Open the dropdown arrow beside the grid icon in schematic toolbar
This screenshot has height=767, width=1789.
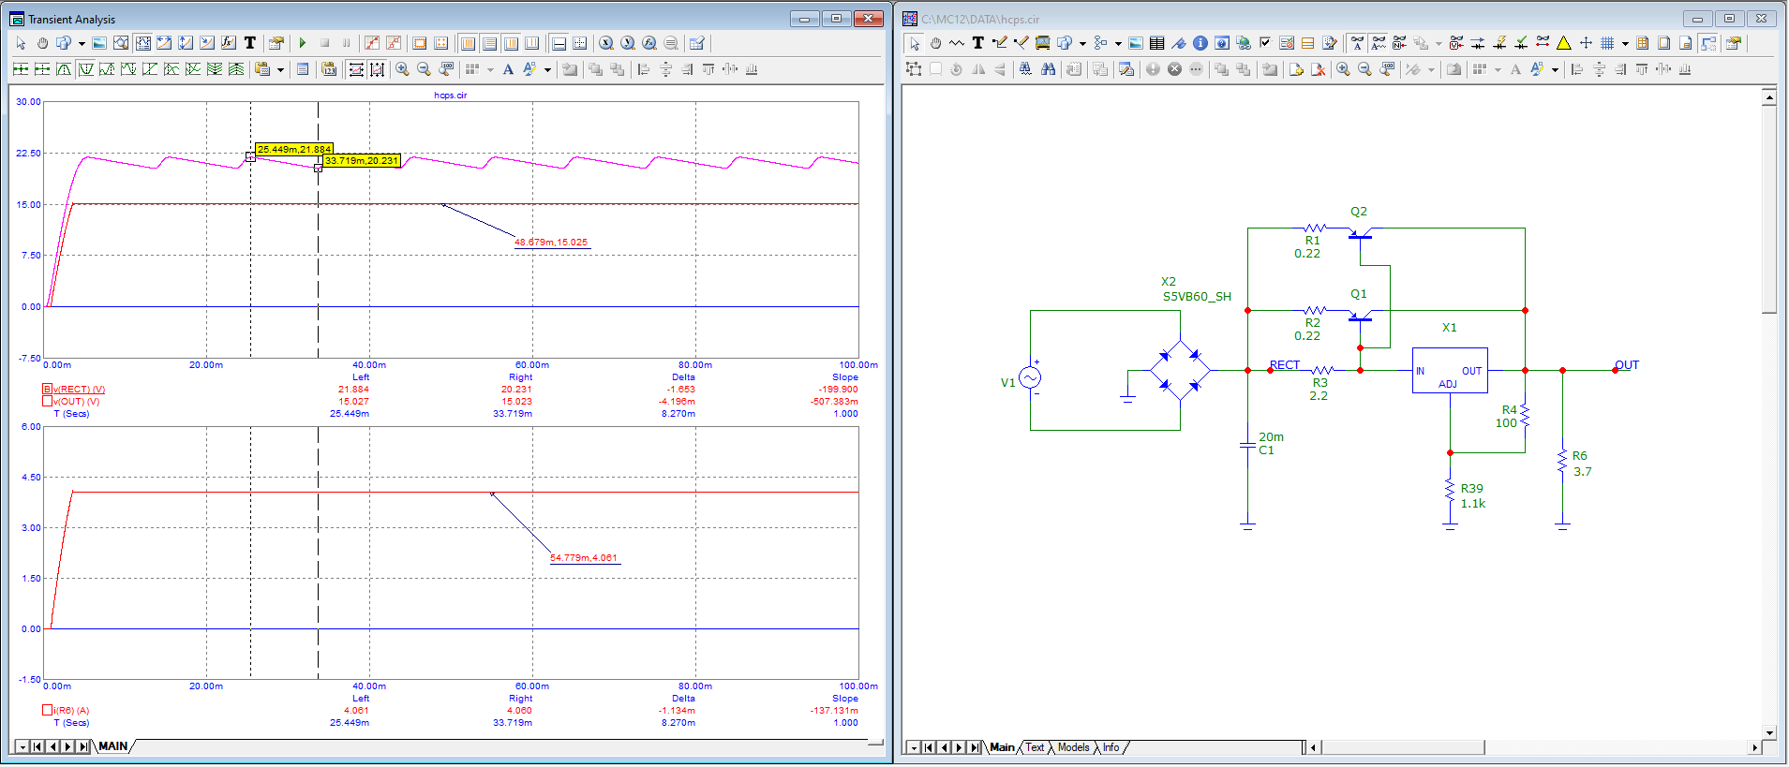coord(1625,43)
